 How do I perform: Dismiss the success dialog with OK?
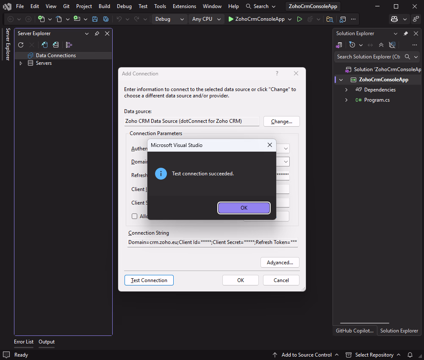244,208
